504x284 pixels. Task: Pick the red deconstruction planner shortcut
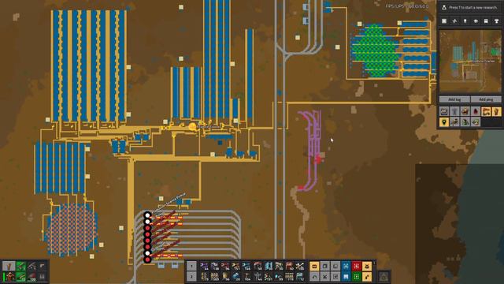(x=357, y=266)
